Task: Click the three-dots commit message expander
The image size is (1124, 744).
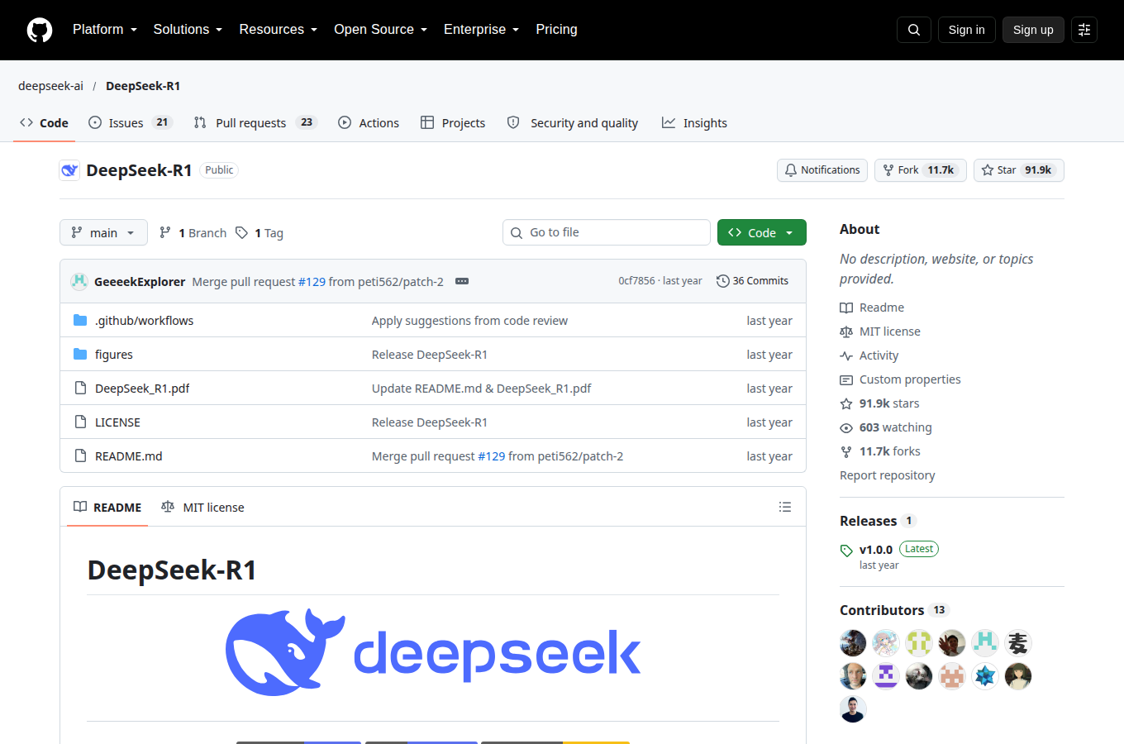Action: pyautogui.click(x=462, y=281)
